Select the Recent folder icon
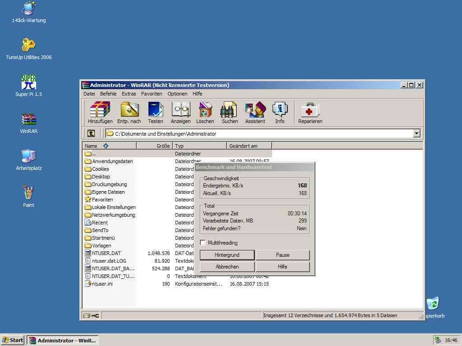Viewport: 462px width, 346px height. [88, 223]
